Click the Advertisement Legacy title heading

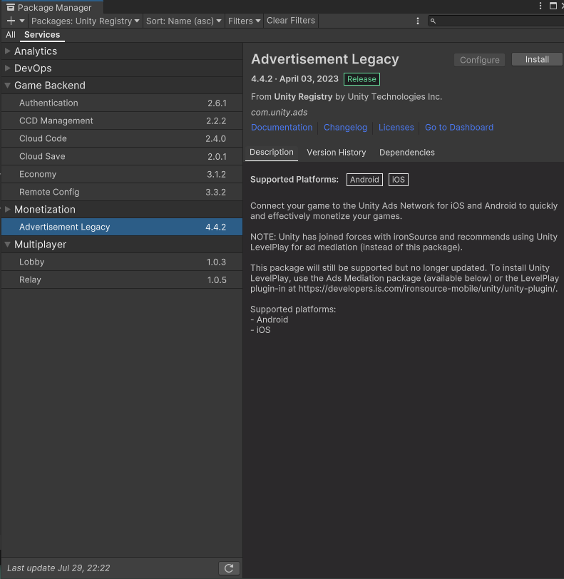pyautogui.click(x=325, y=59)
